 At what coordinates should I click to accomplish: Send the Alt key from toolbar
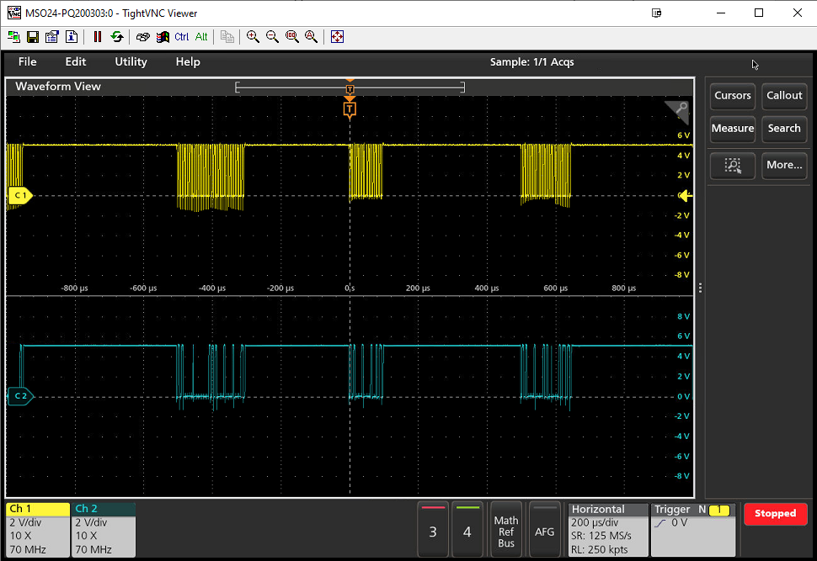200,36
